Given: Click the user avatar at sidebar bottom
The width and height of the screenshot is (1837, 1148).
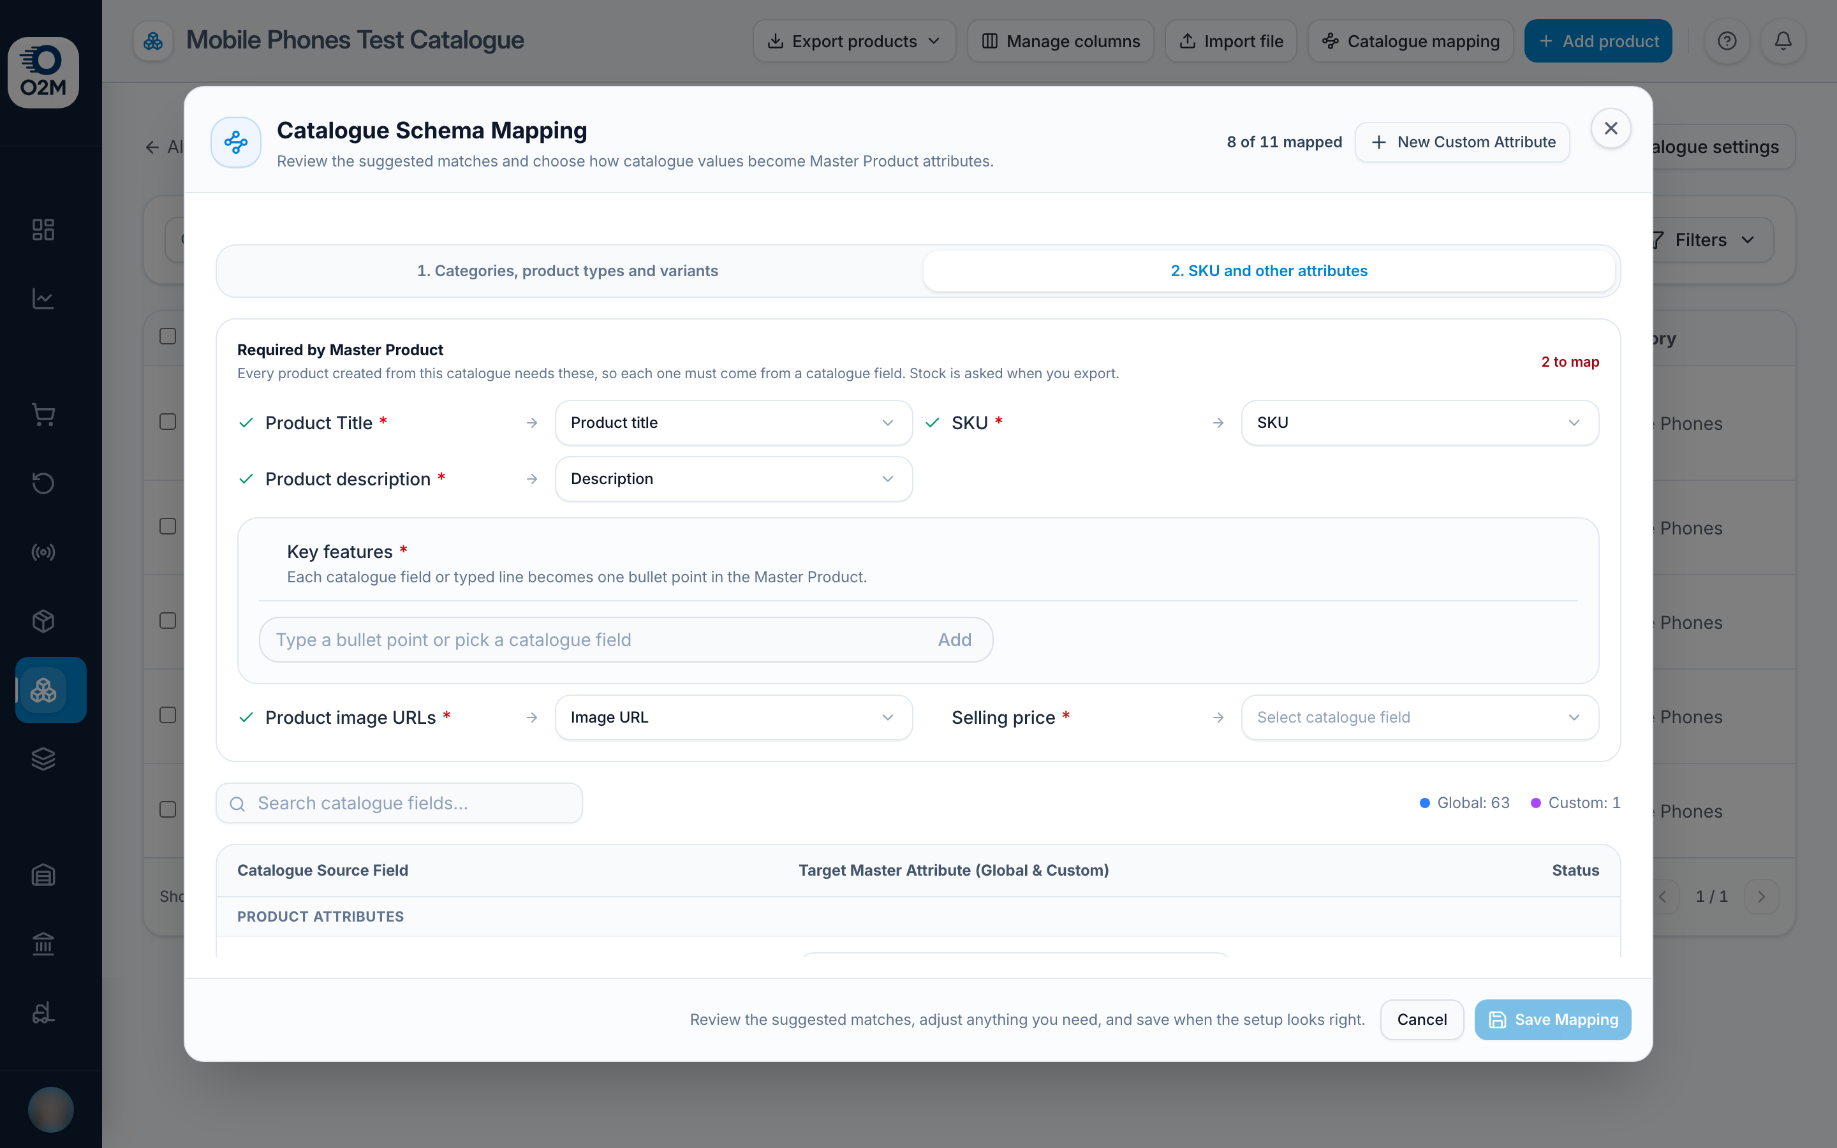Looking at the screenshot, I should click(51, 1109).
